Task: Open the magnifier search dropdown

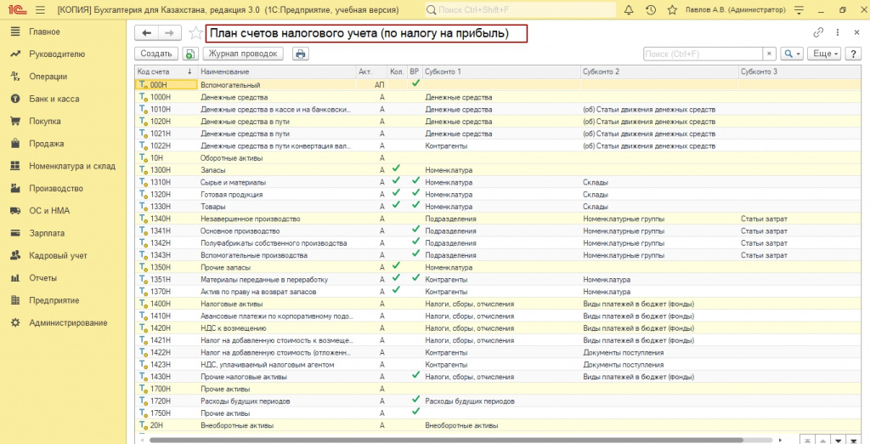Action: click(x=791, y=54)
